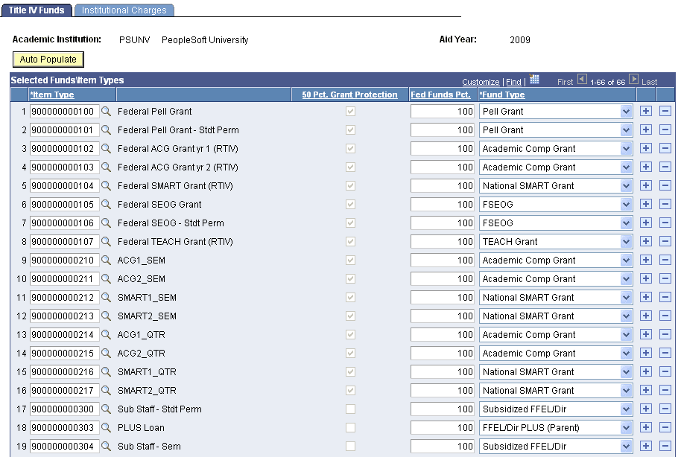Toggle 50 Pct. Grant Protection for Sub Staff - Stdt Perm
The image size is (681, 457).
[x=349, y=409]
